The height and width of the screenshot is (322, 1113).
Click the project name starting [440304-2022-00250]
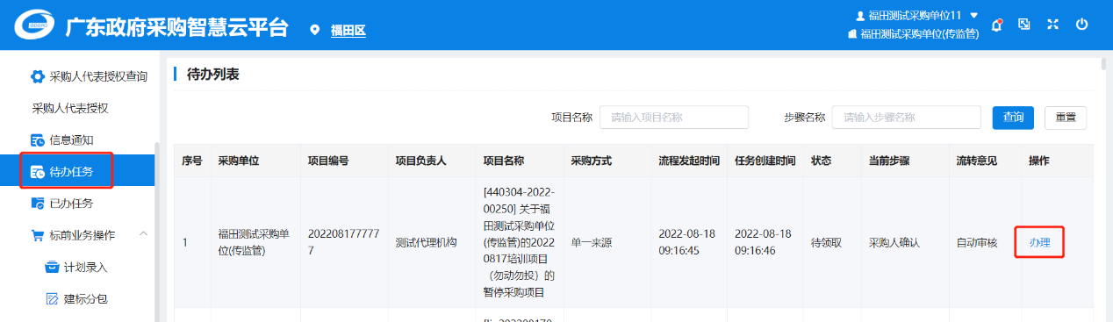click(x=519, y=242)
